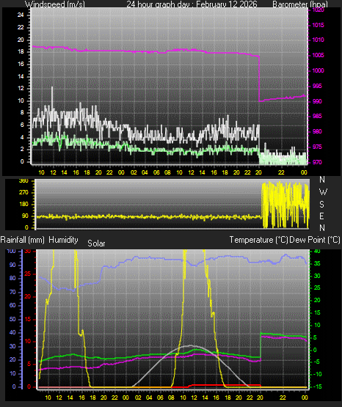Screen dimensions: 342x407
Task: Click the 'Barometer (hpa)' title label
Action: click(300, 4)
